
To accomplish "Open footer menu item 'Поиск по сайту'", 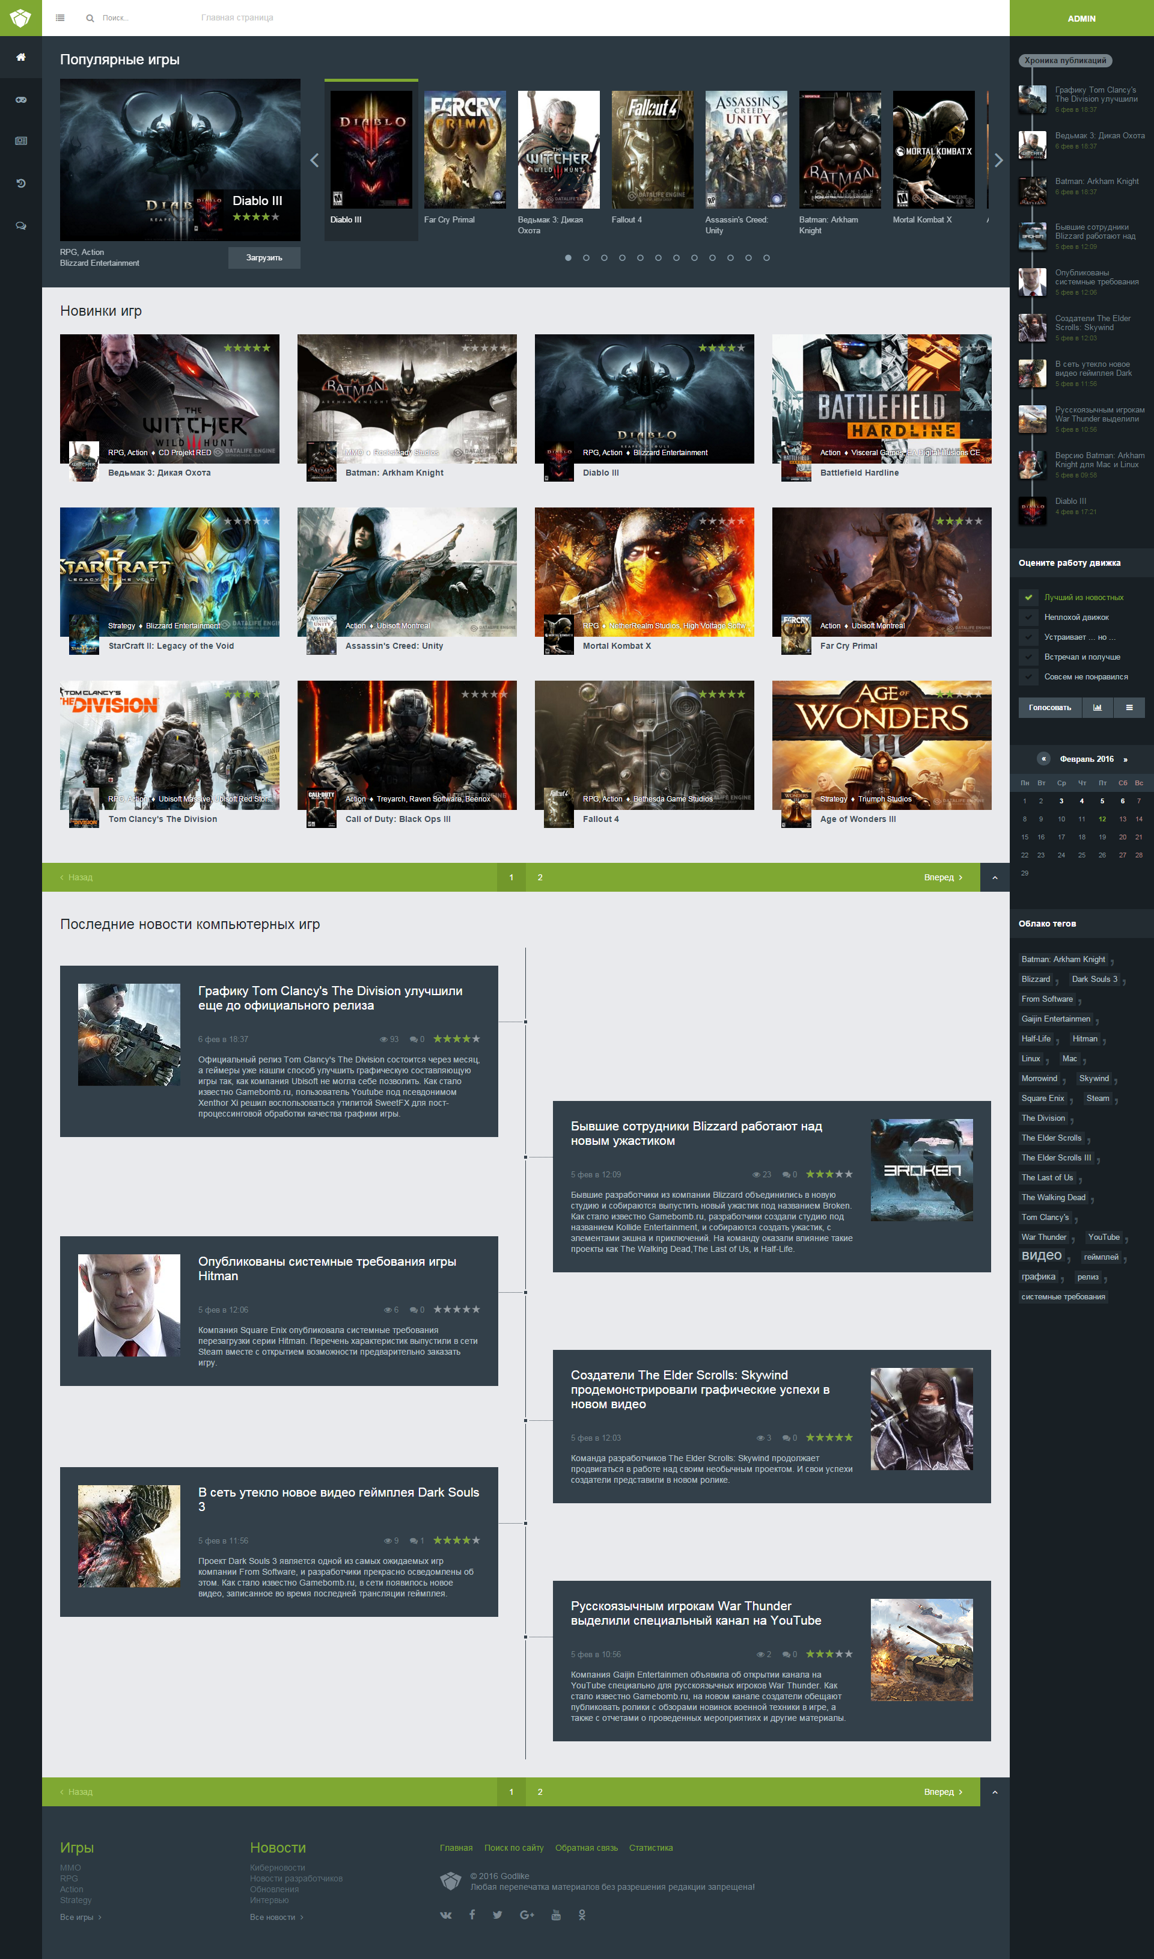I will click(x=514, y=1848).
